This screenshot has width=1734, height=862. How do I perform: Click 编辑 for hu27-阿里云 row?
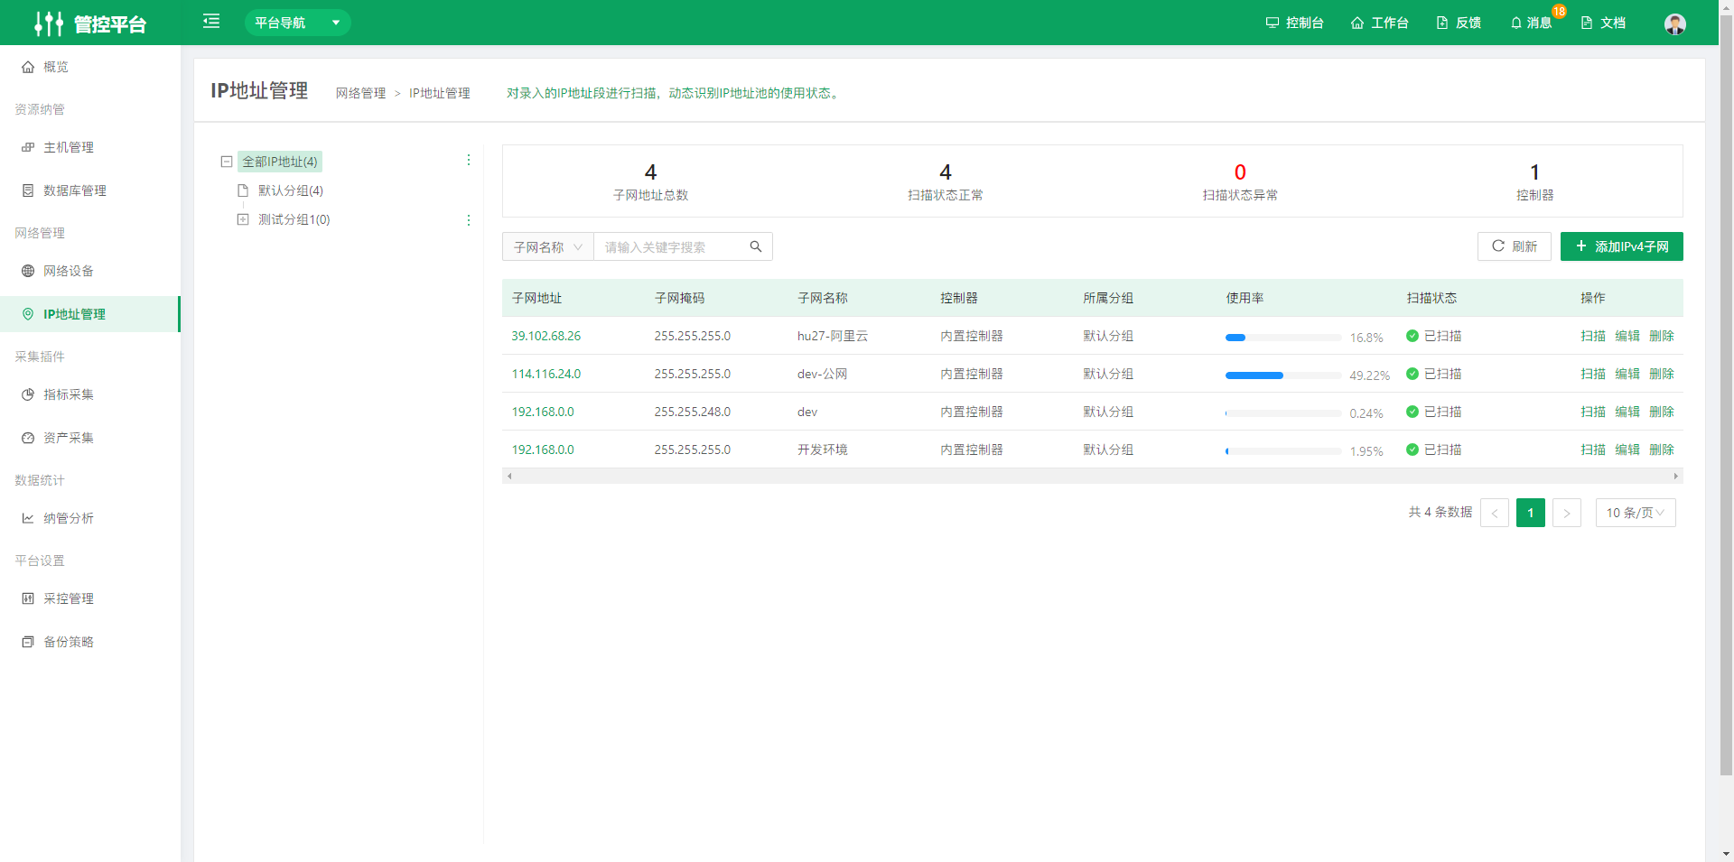1627,336
